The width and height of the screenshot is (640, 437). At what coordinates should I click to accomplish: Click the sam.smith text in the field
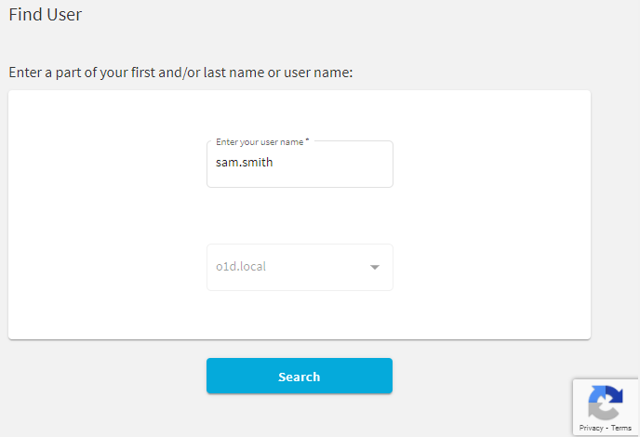[244, 163]
